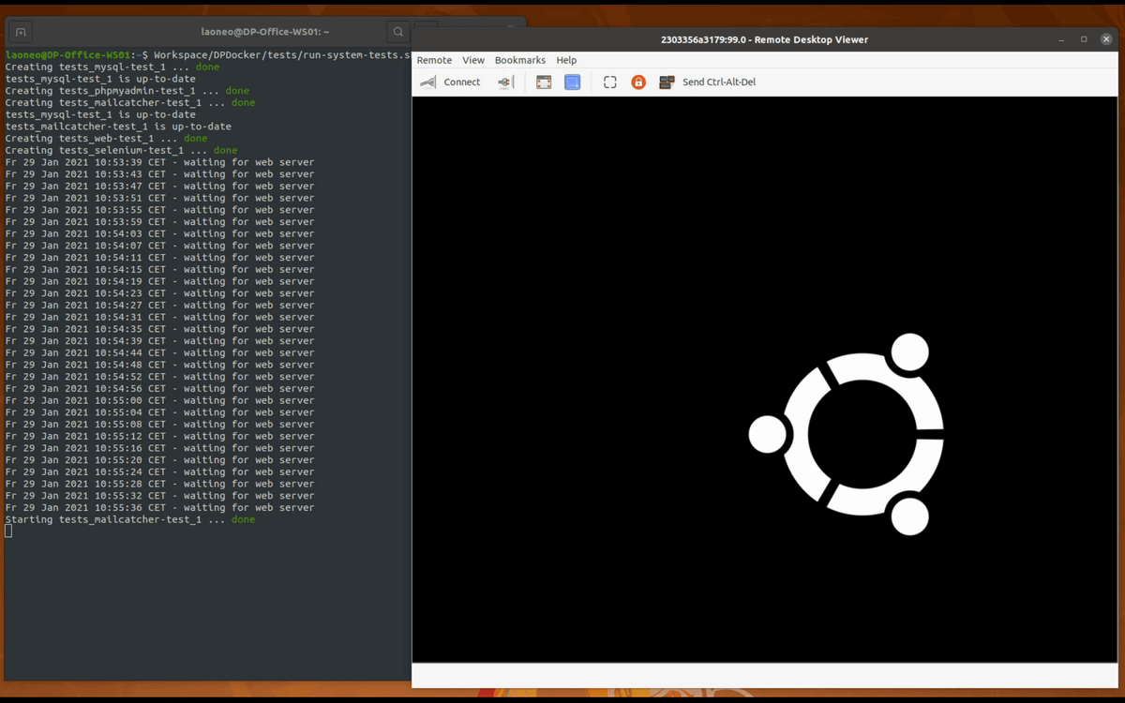The width and height of the screenshot is (1125, 703).
Task: Maximize the Remote Desktop Viewer window
Action: click(x=1084, y=39)
